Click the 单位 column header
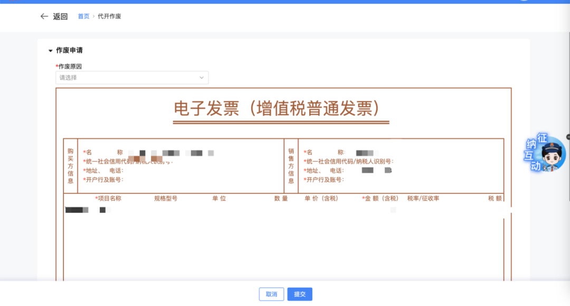This screenshot has height=306, width=570. pos(219,199)
